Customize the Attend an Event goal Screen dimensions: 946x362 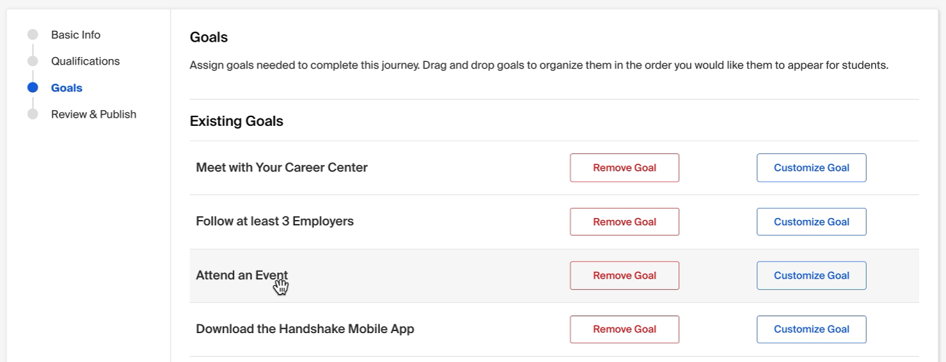(x=811, y=275)
